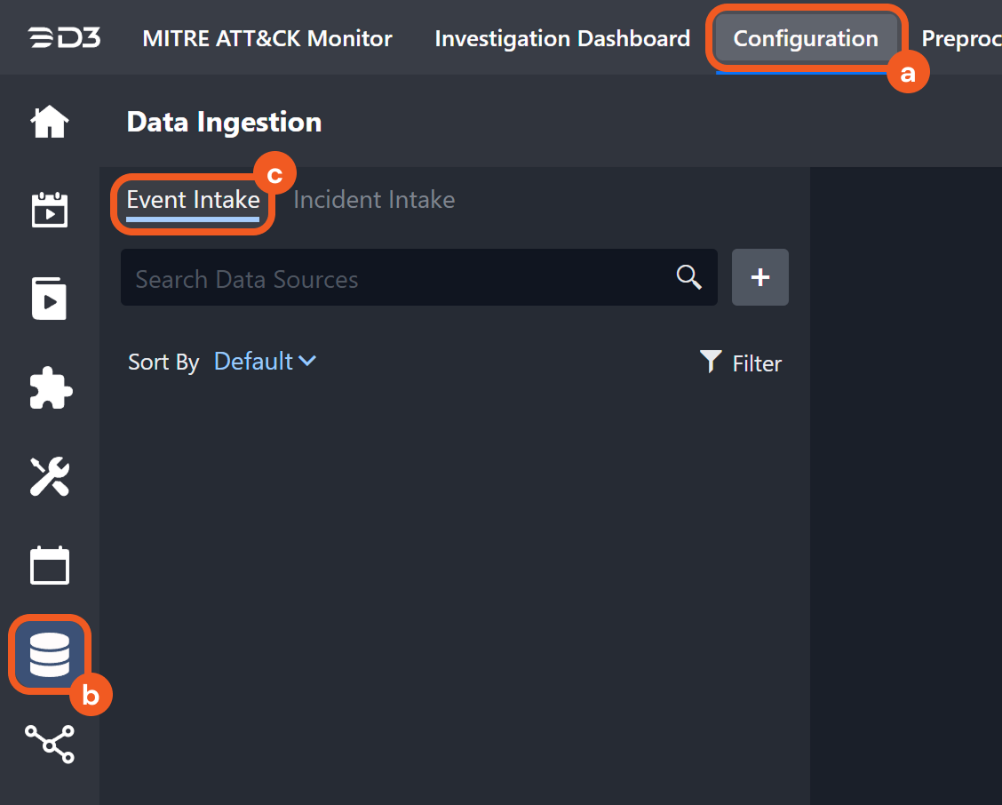Add a data source with plus button

coord(759,277)
